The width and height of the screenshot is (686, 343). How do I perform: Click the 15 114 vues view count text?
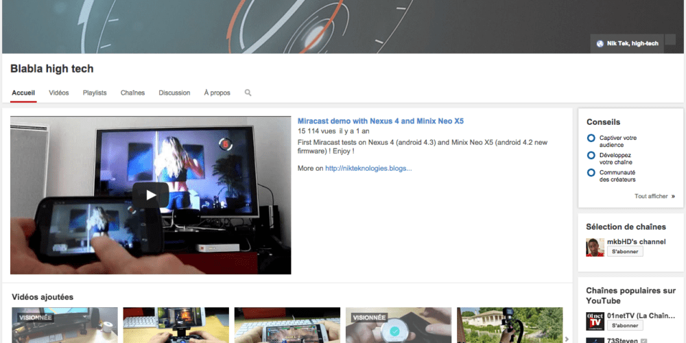point(316,131)
